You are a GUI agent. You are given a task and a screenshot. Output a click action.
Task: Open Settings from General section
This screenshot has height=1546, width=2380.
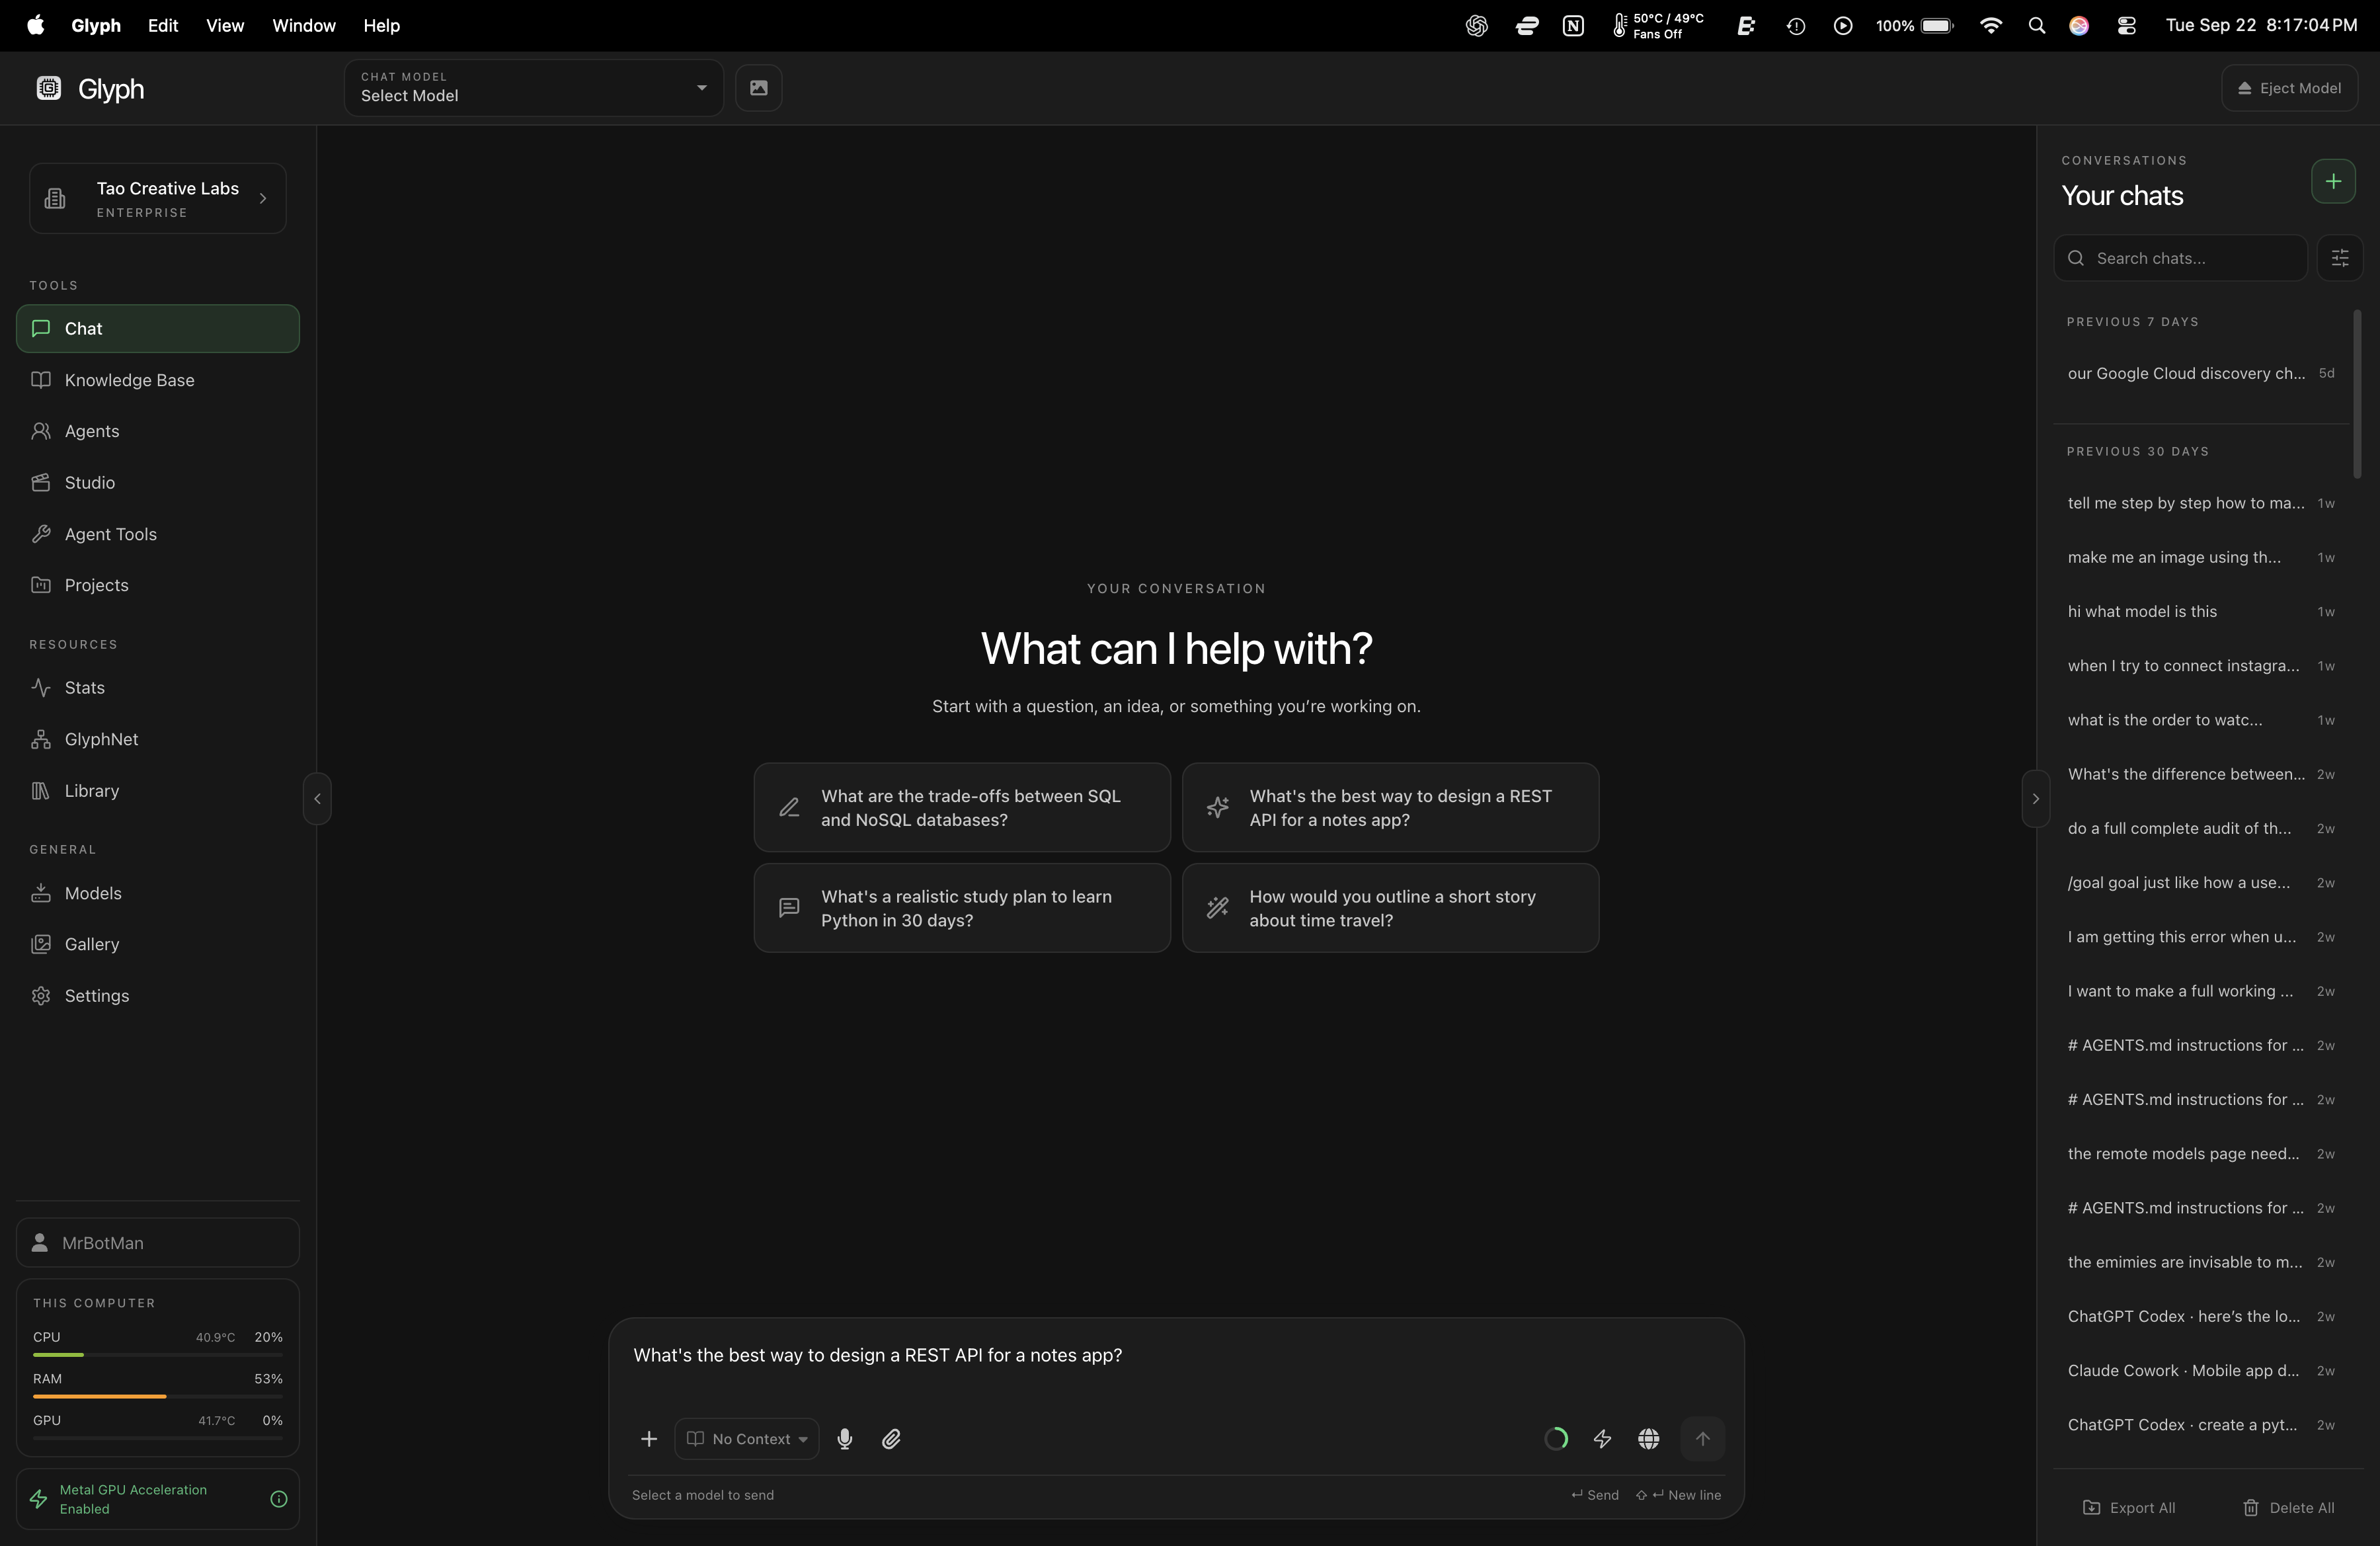pos(158,996)
